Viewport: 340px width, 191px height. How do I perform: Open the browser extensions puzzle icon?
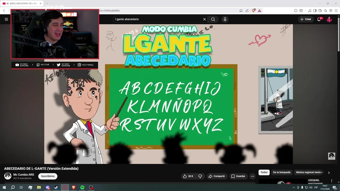click(x=296, y=11)
